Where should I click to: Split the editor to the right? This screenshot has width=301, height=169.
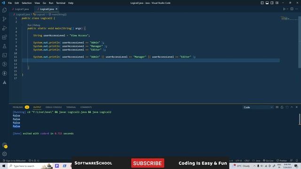point(292,9)
